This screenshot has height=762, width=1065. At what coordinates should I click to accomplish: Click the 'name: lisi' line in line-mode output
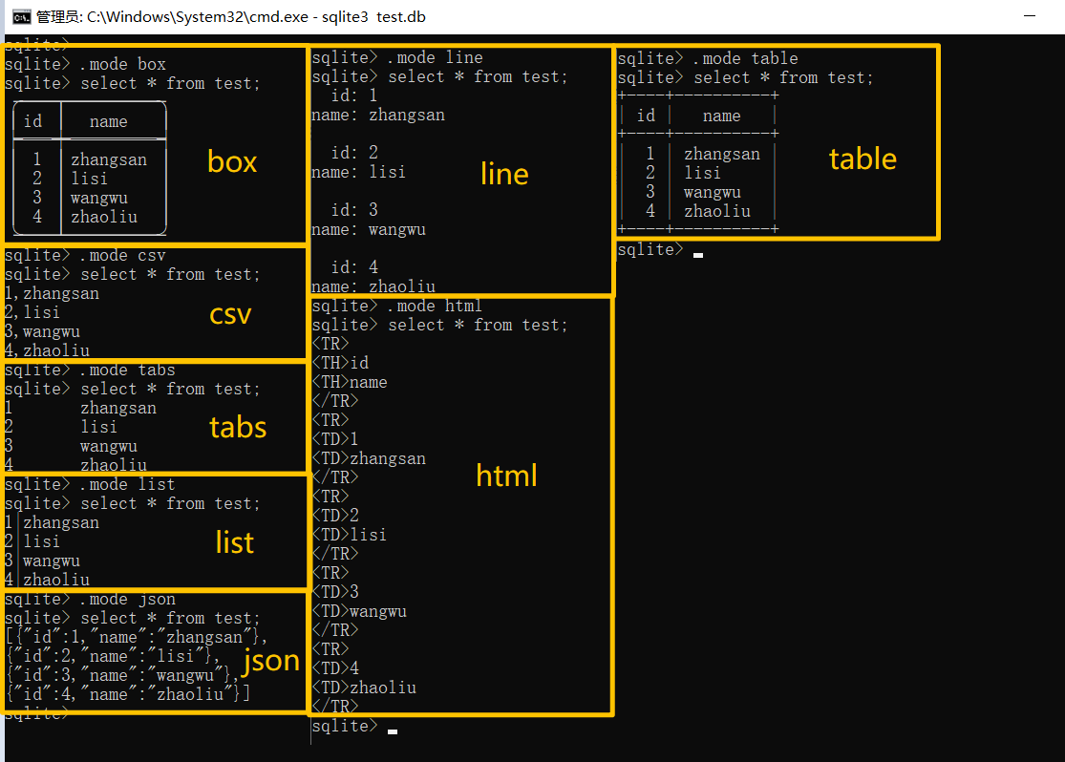pos(358,172)
